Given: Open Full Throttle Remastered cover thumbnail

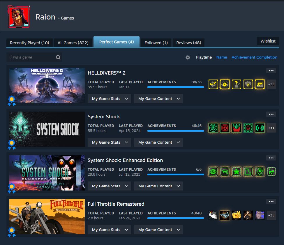Looking at the screenshot, I should [47, 216].
